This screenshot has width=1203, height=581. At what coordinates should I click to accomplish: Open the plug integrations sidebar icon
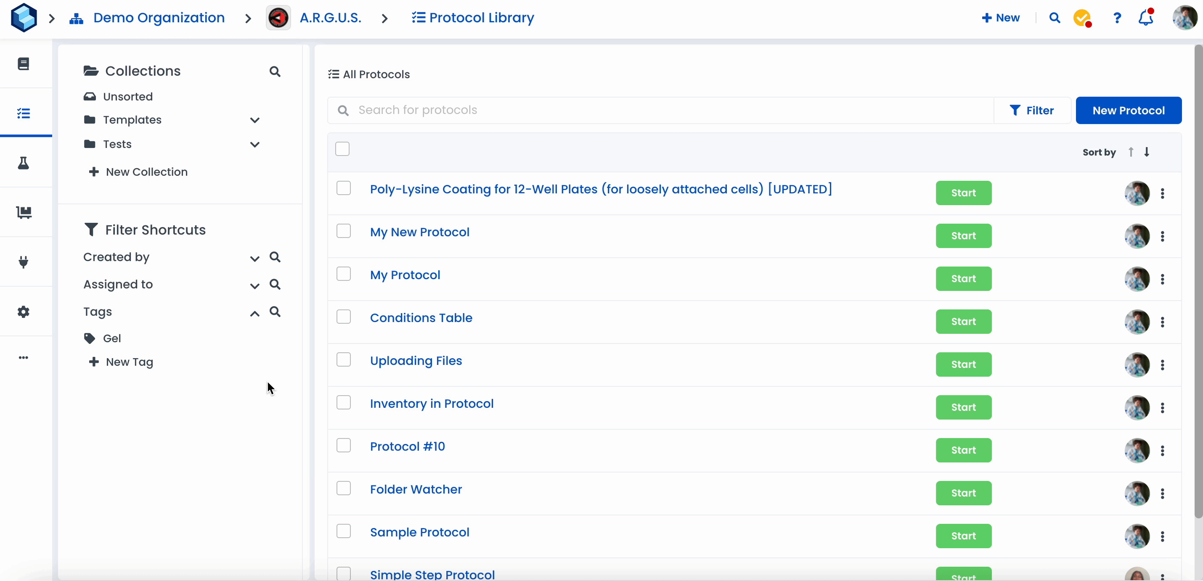pos(24,262)
